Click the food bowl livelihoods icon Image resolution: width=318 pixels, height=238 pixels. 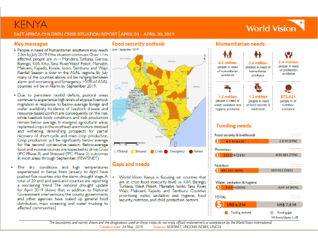[x=258, y=88]
